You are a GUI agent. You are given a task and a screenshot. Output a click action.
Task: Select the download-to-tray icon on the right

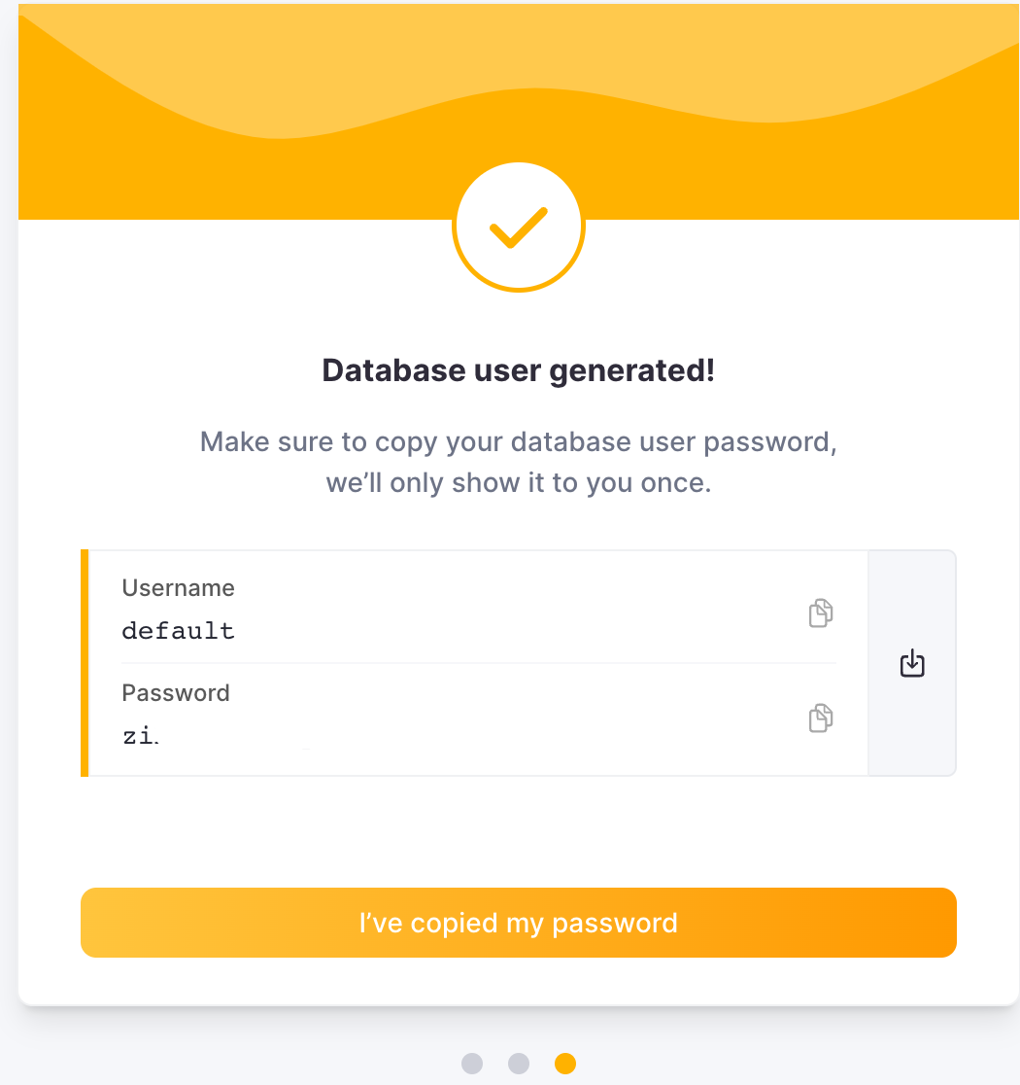click(x=911, y=663)
